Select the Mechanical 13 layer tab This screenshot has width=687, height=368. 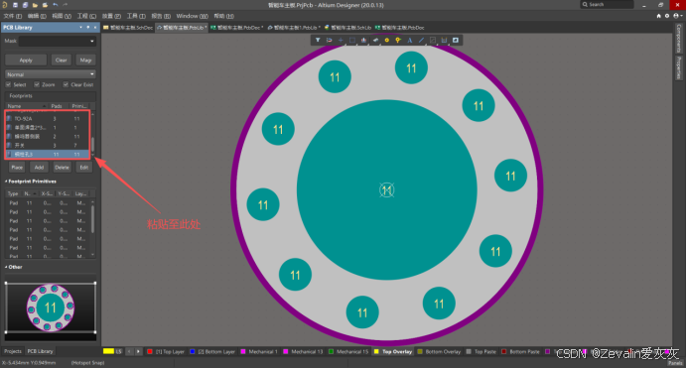tap(303, 351)
